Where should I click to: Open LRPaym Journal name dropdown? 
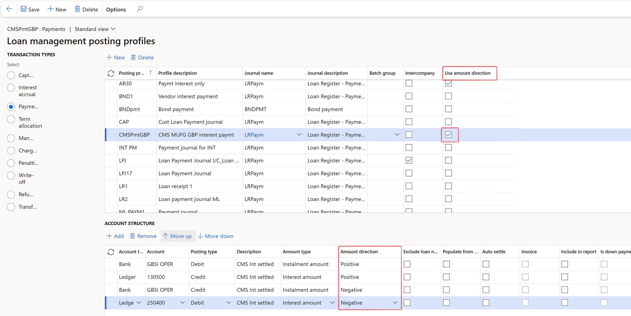click(x=299, y=135)
